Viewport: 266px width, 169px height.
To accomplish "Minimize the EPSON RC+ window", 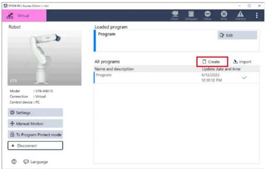I will [239, 6].
